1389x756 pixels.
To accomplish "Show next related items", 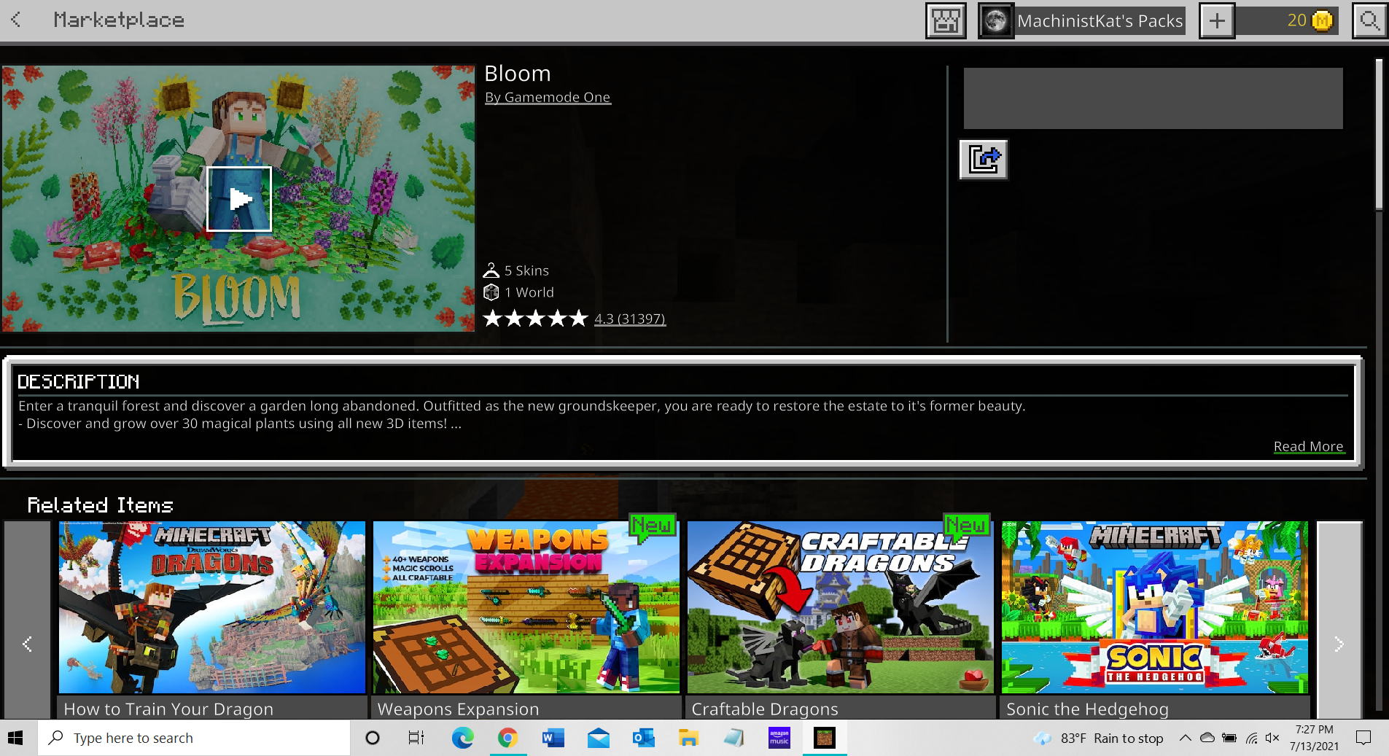I will (x=1339, y=620).
